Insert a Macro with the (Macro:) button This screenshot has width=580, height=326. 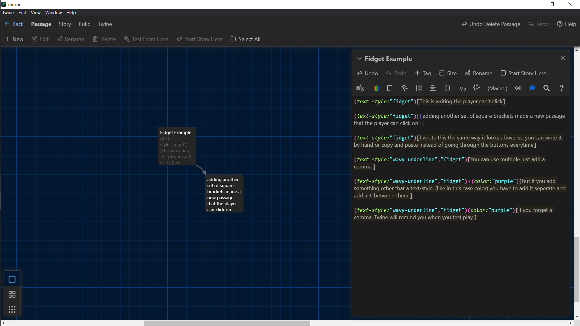[x=497, y=88]
